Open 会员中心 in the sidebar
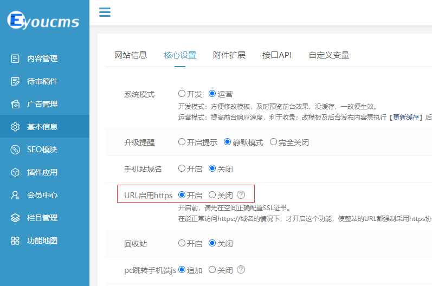 click(x=42, y=195)
